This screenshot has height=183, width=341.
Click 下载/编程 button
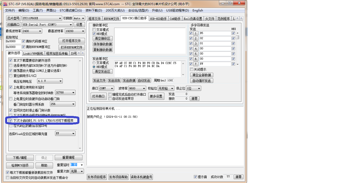(x=20, y=158)
